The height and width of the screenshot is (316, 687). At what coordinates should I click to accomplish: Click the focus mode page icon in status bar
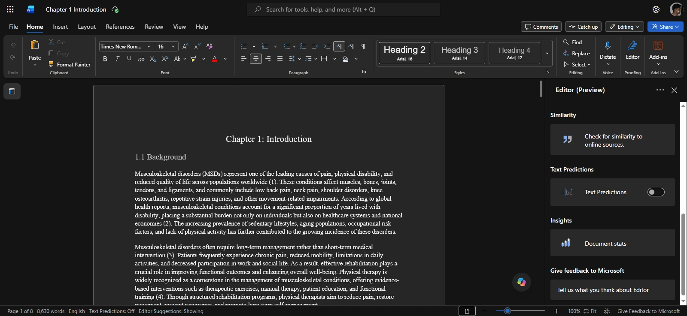467,311
